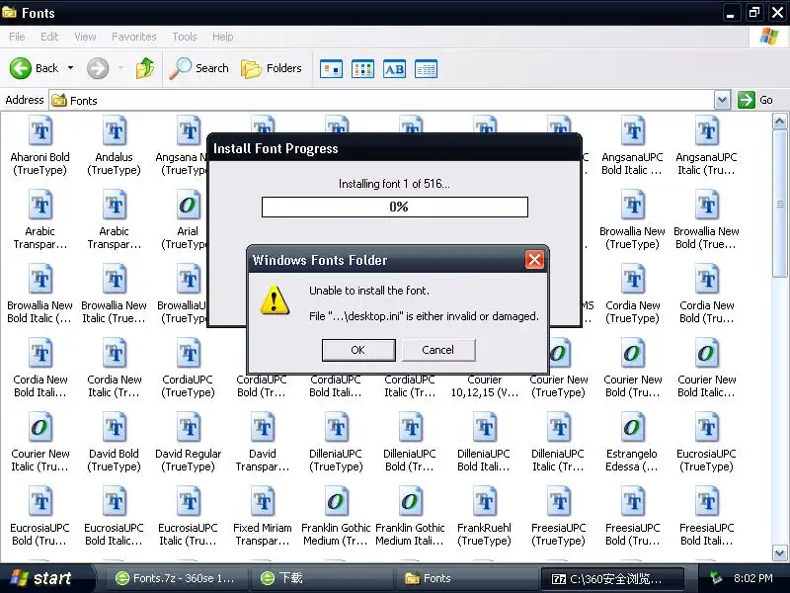Click the install font progress bar
Image resolution: width=790 pixels, height=593 pixels.
(395, 207)
